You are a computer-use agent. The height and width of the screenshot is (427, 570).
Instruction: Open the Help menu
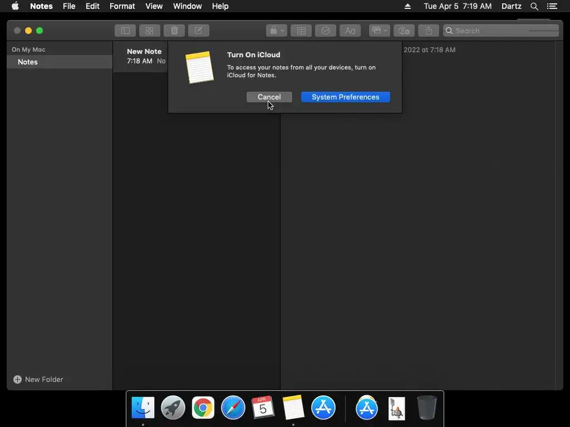pyautogui.click(x=220, y=6)
